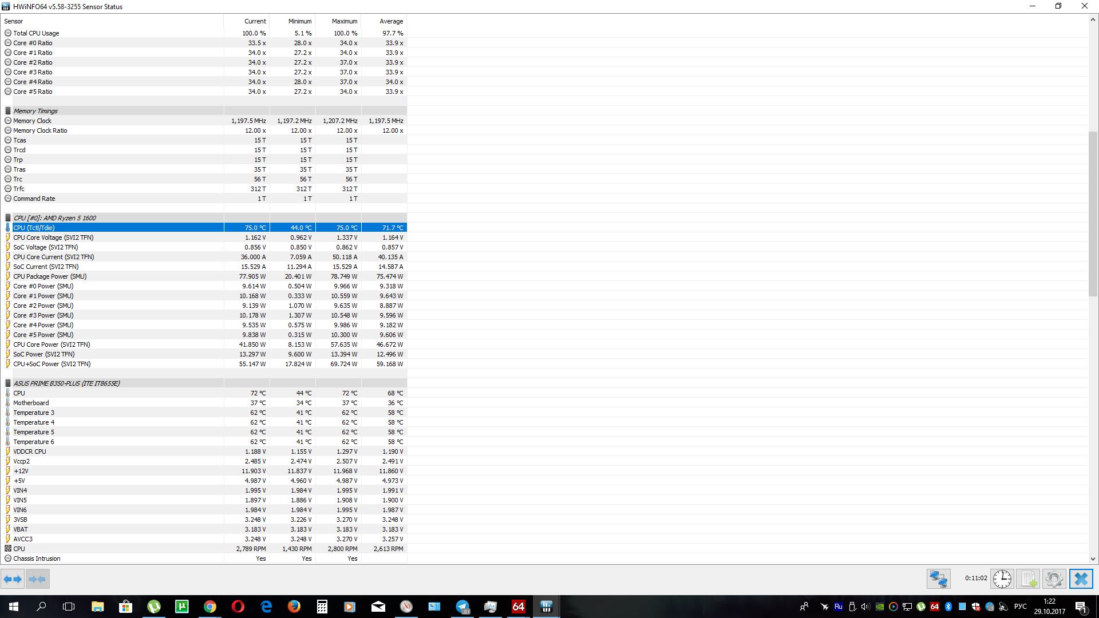Click the shrink columns arrows button
Screen dimensions: 1099x618
coord(37,579)
